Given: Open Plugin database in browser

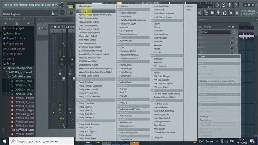Looking at the screenshot, I should 16,39.
